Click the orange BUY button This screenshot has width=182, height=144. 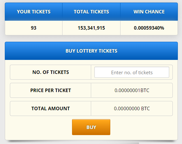pyautogui.click(x=91, y=127)
